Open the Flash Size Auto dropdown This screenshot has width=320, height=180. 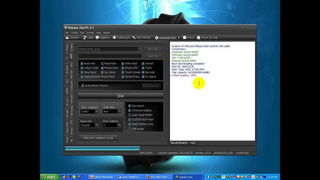[119, 111]
